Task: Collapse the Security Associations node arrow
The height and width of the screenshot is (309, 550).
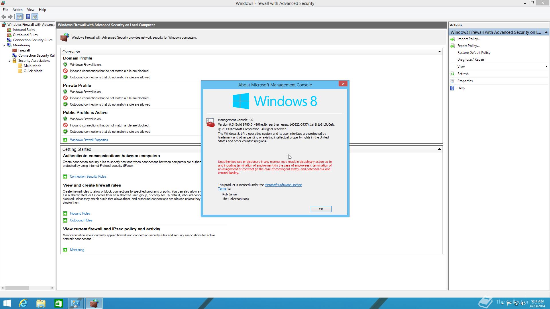Action: [9, 61]
